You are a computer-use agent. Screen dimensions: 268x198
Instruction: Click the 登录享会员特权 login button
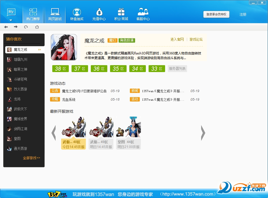click(x=216, y=14)
